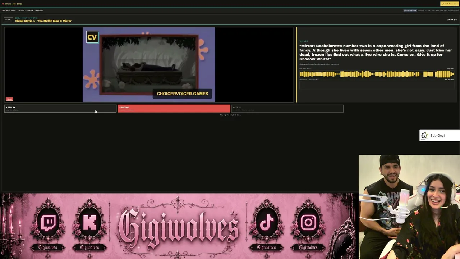Image resolution: width=460 pixels, height=259 pixels.
Task: Click the webcam feed of the streamers
Action: click(x=409, y=207)
